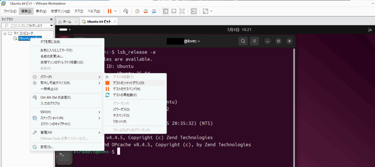Choose お気に入りとしてマーク(F)
Screen dimensions: 375x167
(67, 50)
